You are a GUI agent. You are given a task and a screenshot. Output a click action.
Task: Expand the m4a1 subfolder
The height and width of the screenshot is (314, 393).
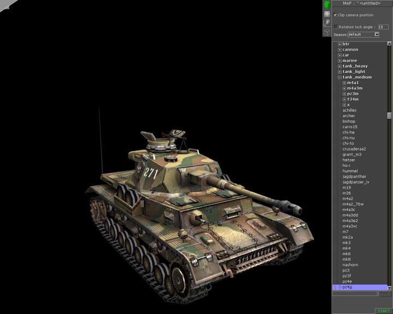[x=344, y=83]
